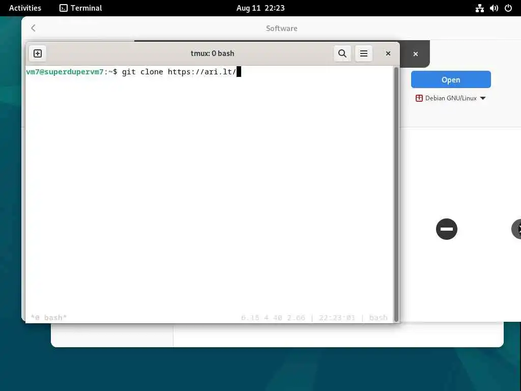Screen dimensions: 521x391
Task: Click the tmux status '*0 bash*' window entry
Action: [x=48, y=318]
